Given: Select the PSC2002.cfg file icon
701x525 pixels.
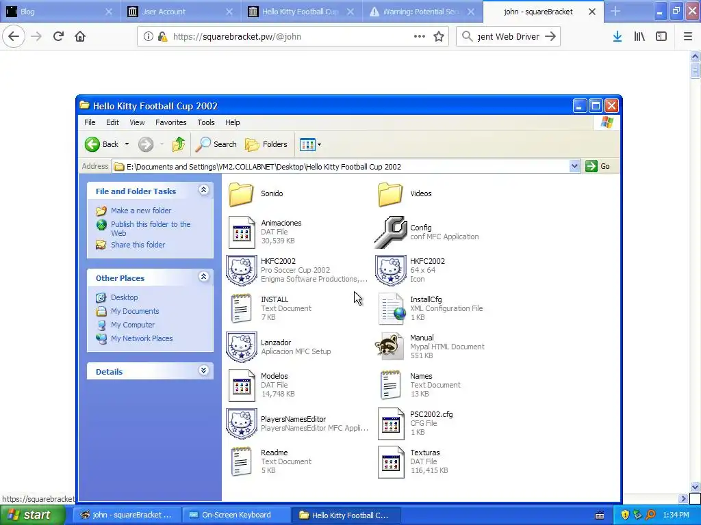Looking at the screenshot, I should pos(391,424).
